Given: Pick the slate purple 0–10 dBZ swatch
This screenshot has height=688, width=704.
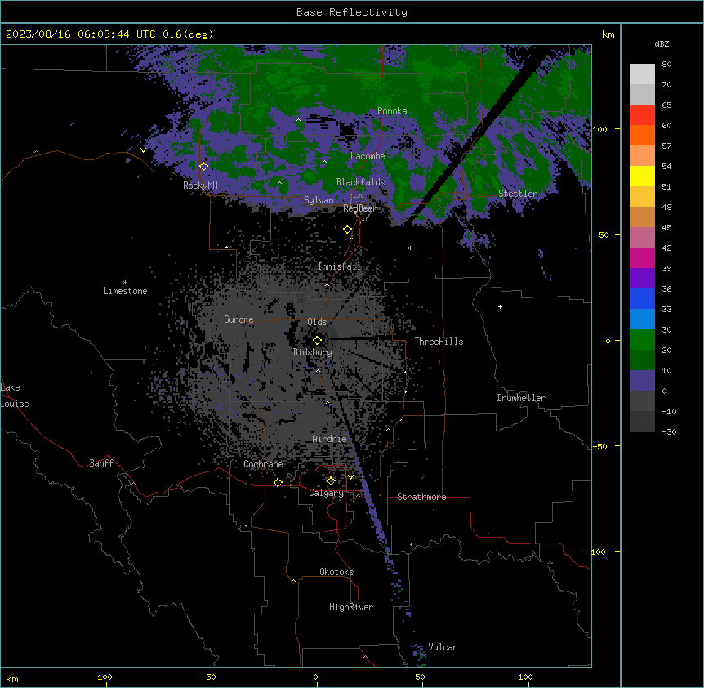Looking at the screenshot, I should [x=642, y=381].
